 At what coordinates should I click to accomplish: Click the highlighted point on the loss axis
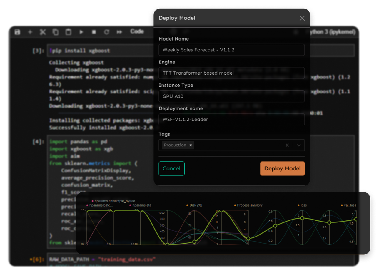click(x=302, y=218)
